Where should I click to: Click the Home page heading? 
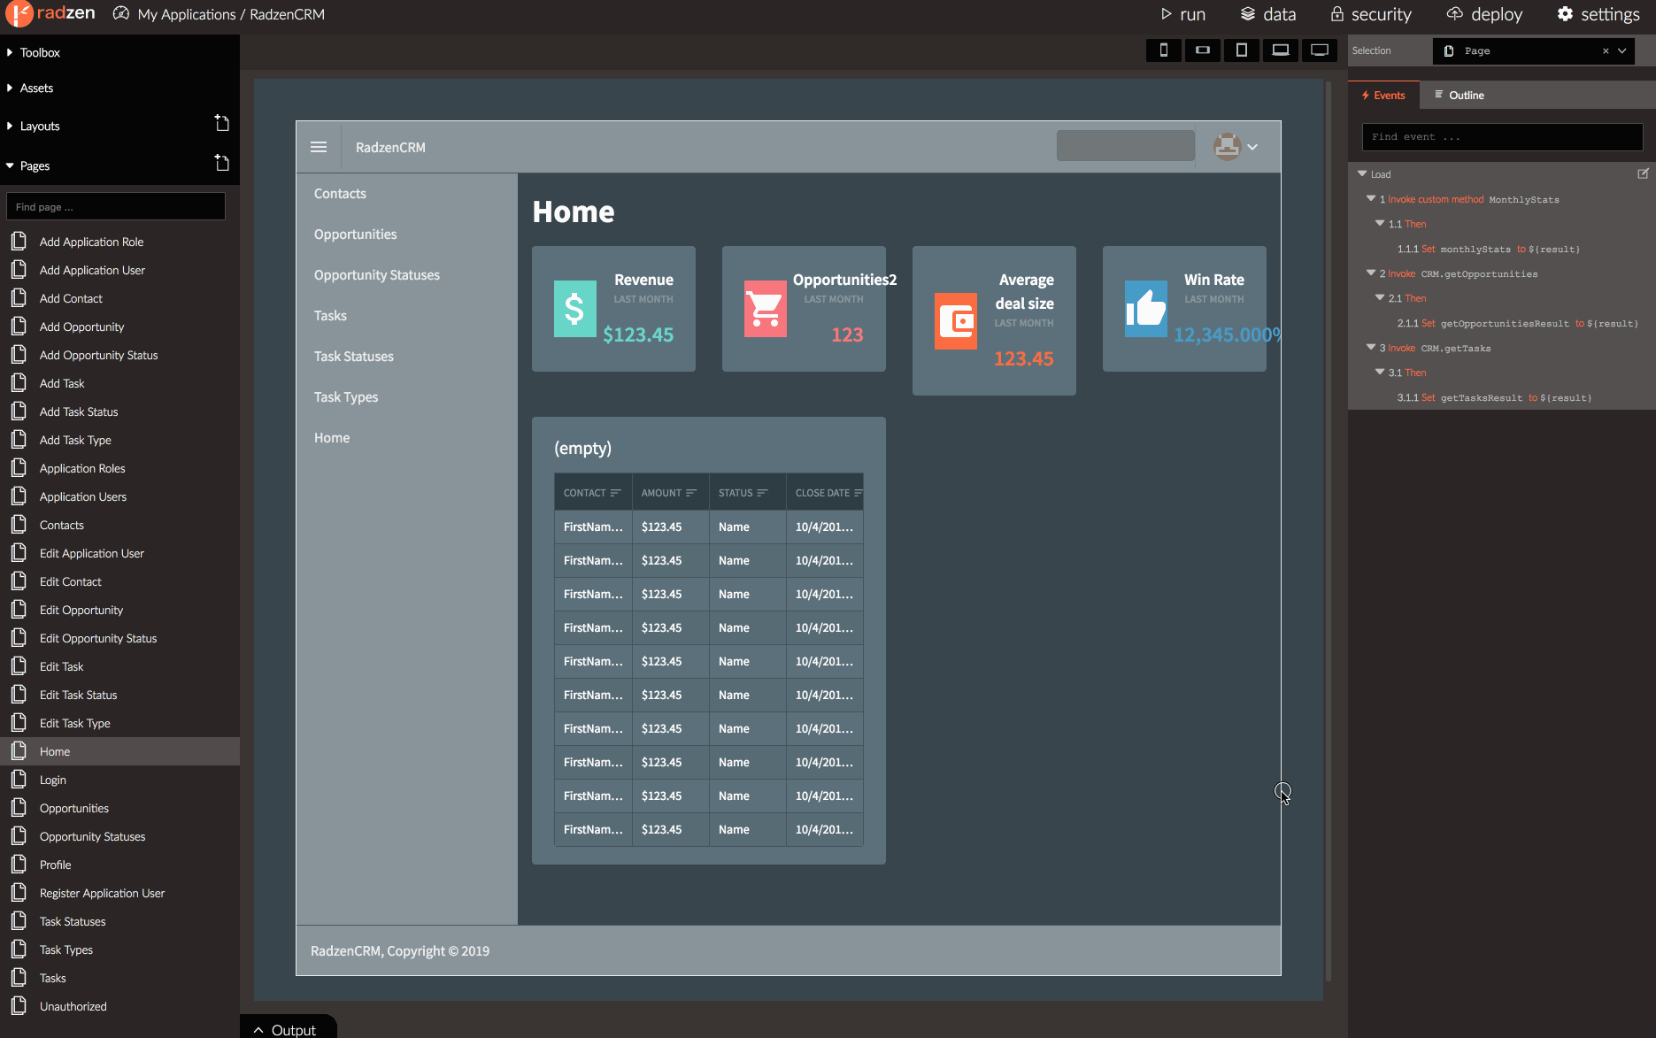(574, 211)
